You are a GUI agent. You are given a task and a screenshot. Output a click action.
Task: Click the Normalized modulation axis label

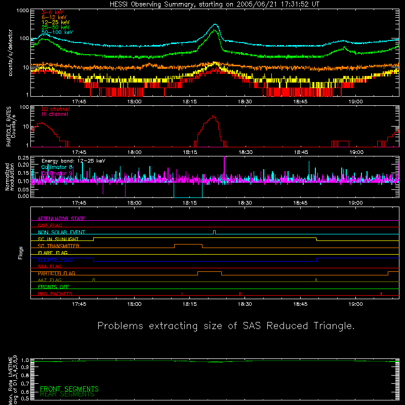[10, 177]
